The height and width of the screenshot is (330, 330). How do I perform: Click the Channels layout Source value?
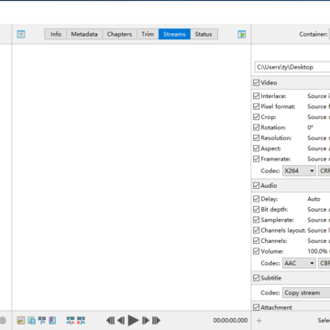point(319,230)
